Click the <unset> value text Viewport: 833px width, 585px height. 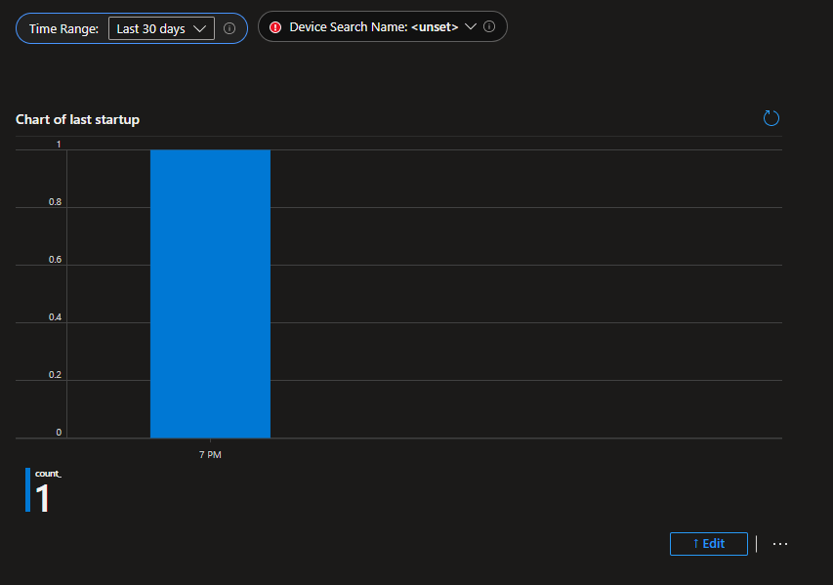coord(435,27)
